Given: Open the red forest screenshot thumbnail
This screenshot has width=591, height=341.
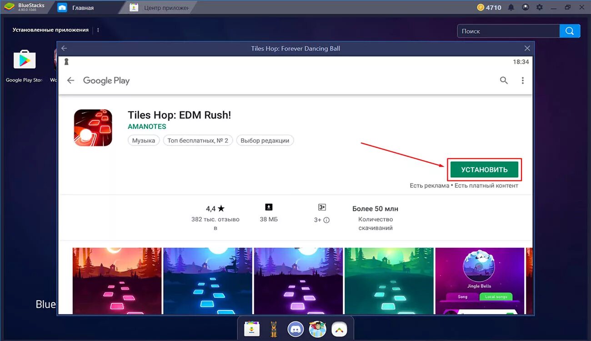Looking at the screenshot, I should (x=117, y=281).
